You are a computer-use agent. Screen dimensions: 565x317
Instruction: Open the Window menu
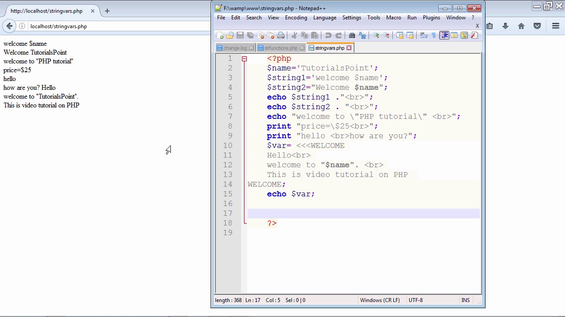[456, 18]
